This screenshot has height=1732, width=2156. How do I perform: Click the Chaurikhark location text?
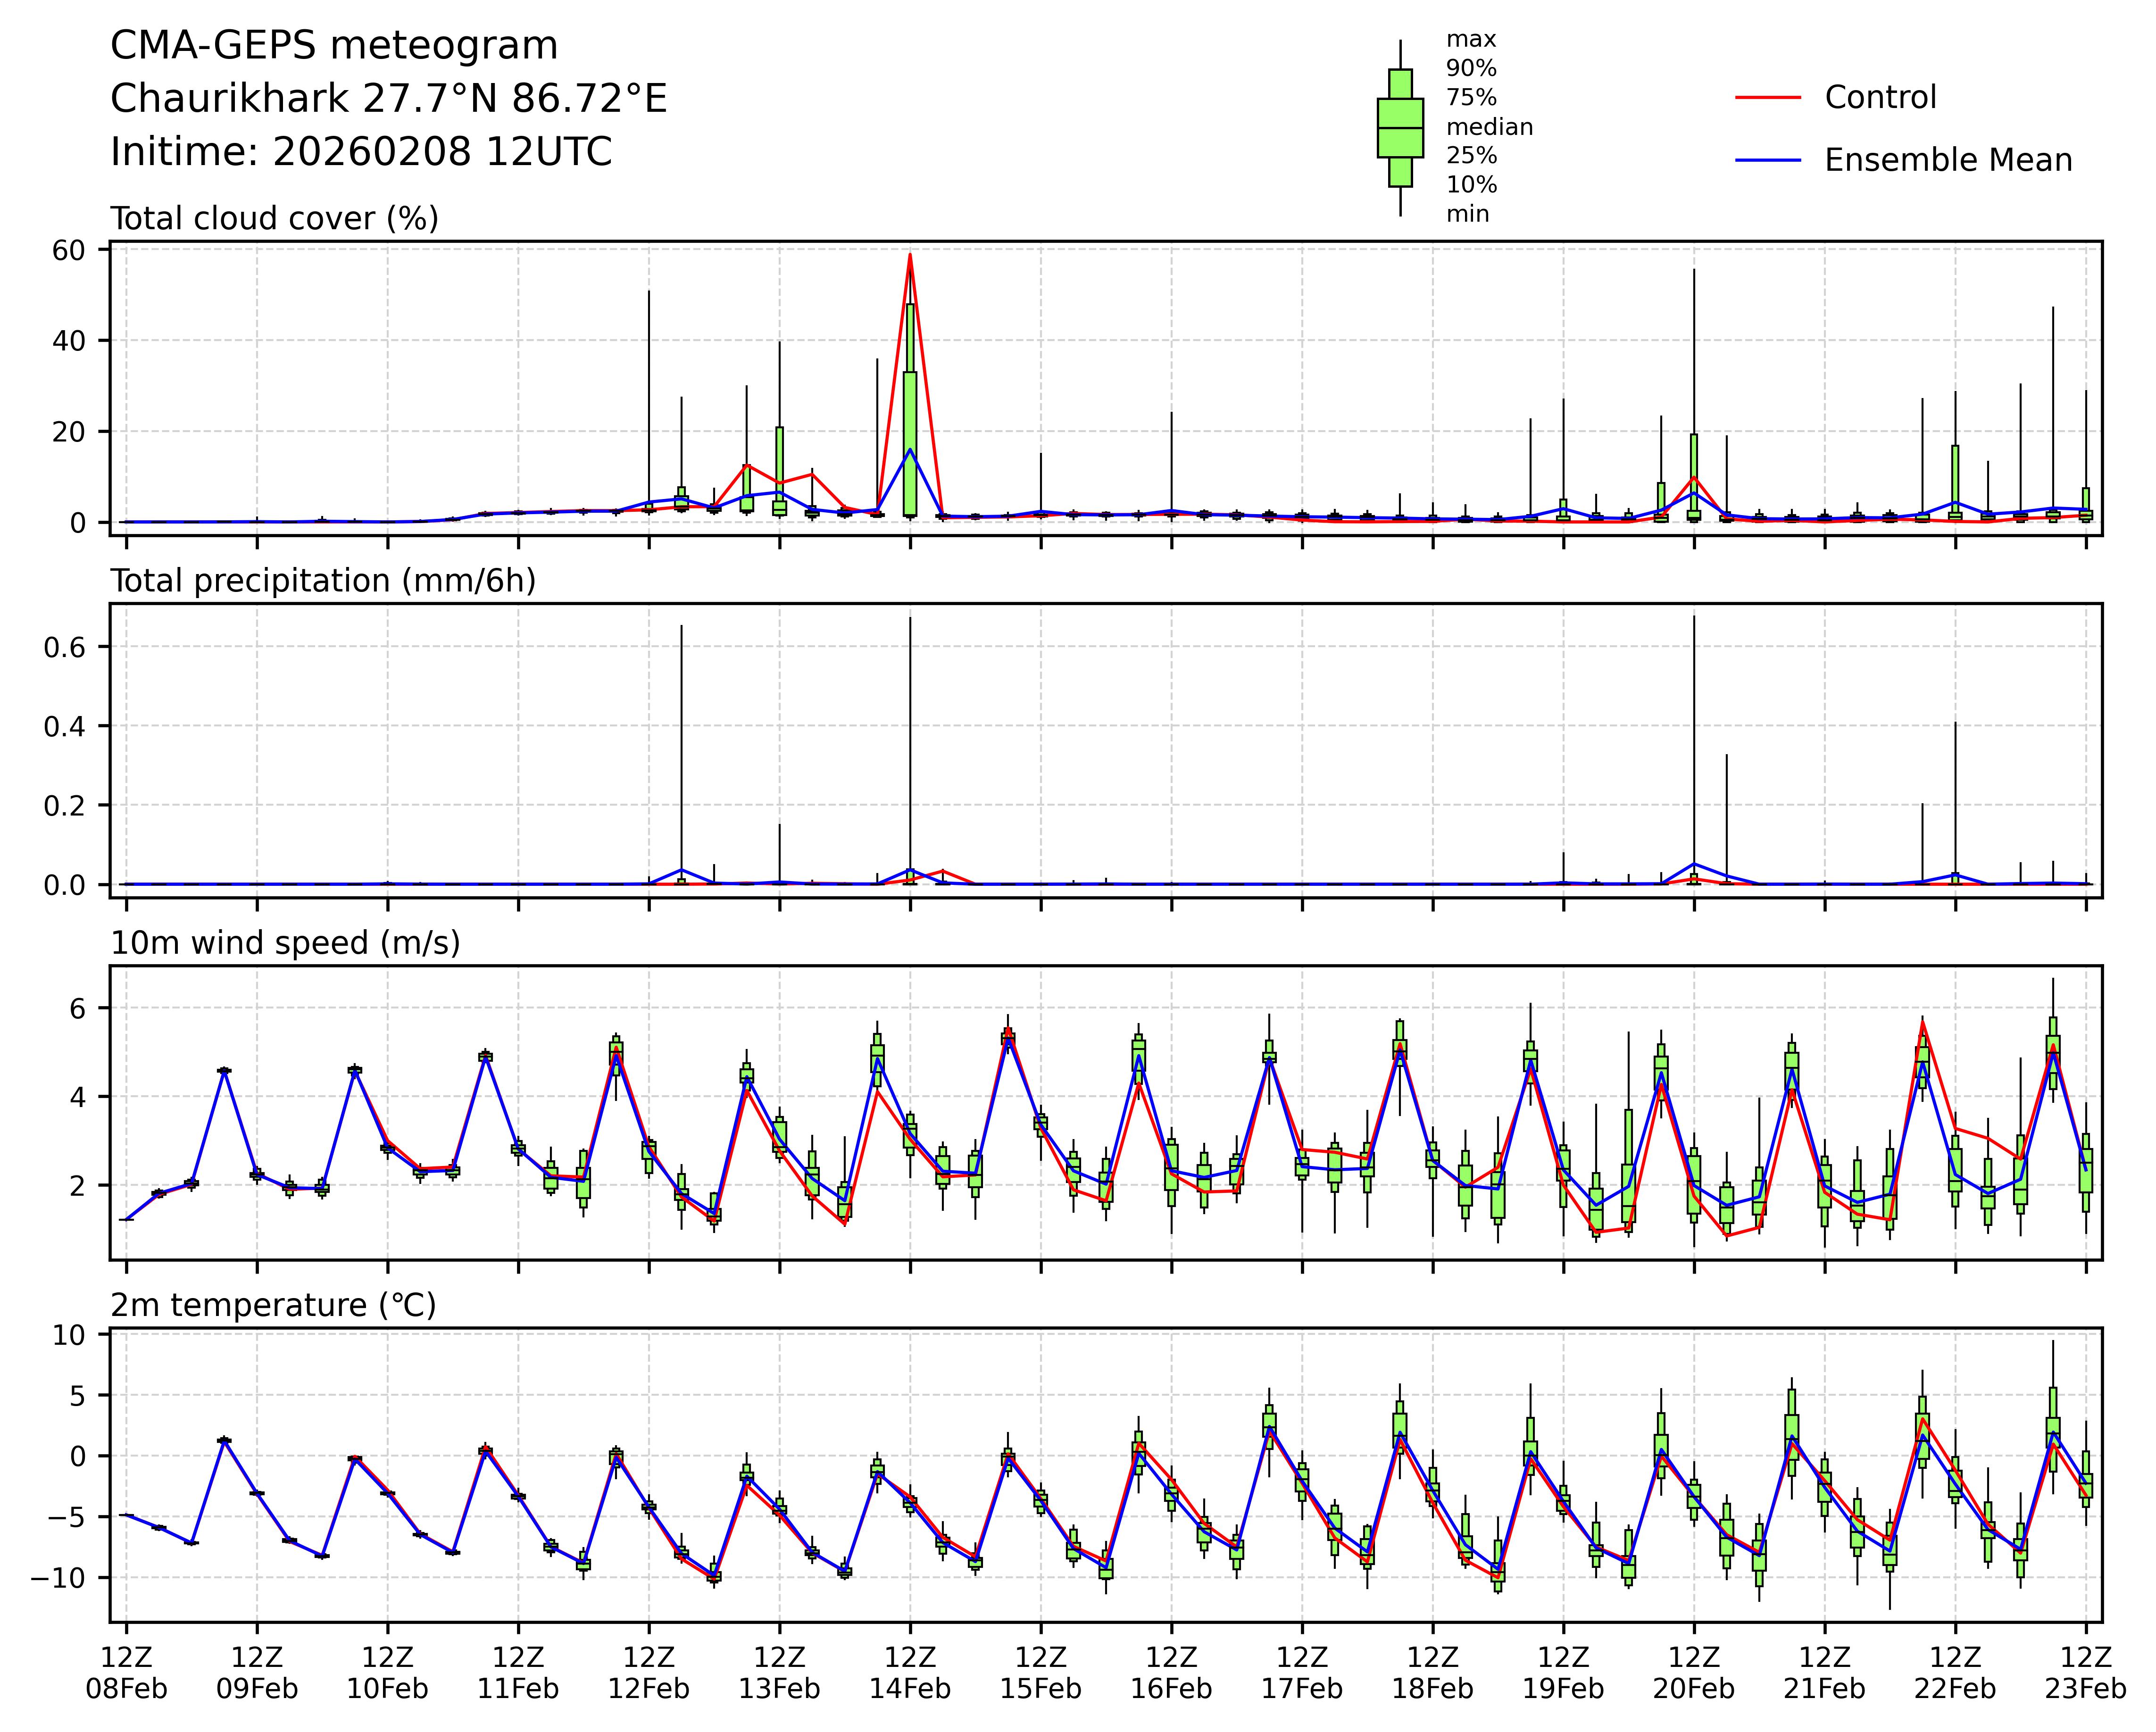click(x=388, y=99)
